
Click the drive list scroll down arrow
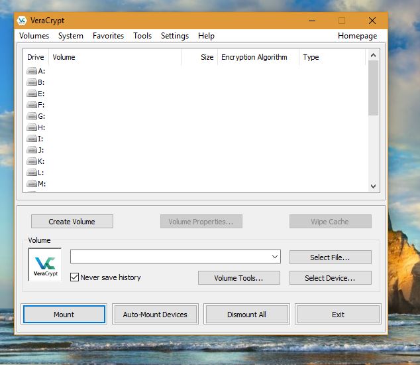pyautogui.click(x=373, y=186)
